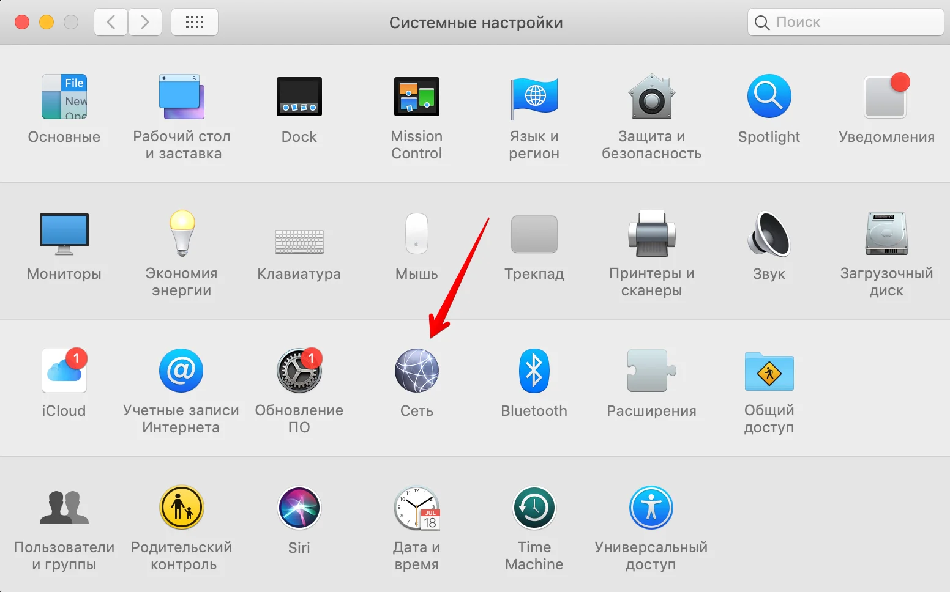Open Mission Control settings
This screenshot has height=592, width=950.
416,97
